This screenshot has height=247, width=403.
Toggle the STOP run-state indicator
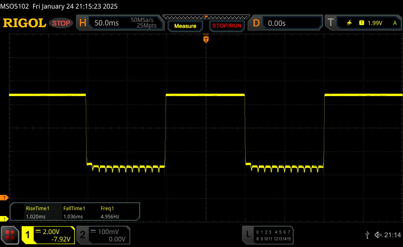(61, 23)
